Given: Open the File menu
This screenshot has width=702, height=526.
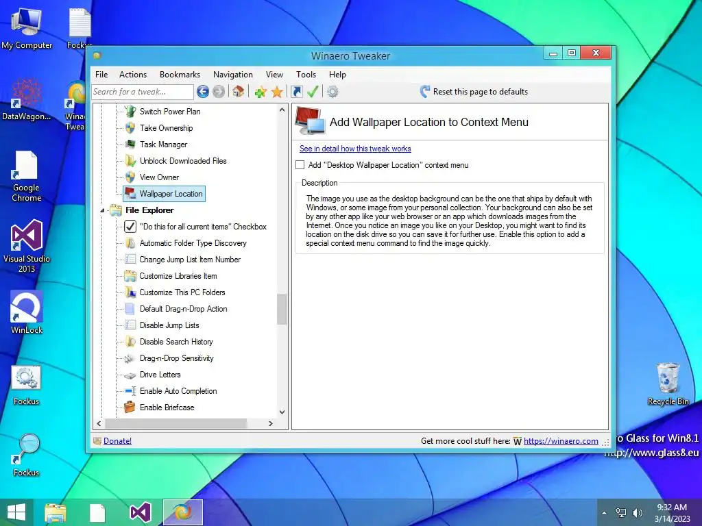Looking at the screenshot, I should (x=101, y=75).
